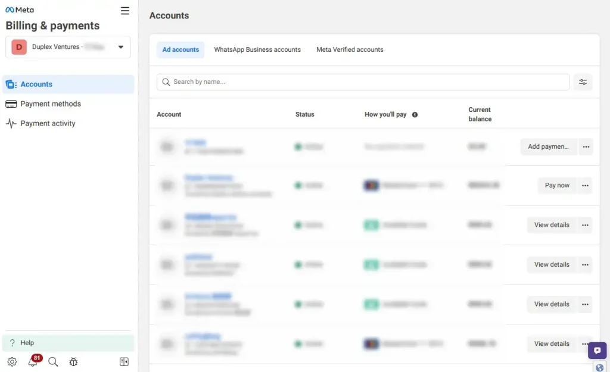Switch to Meta Verified accounts tab

(x=350, y=50)
